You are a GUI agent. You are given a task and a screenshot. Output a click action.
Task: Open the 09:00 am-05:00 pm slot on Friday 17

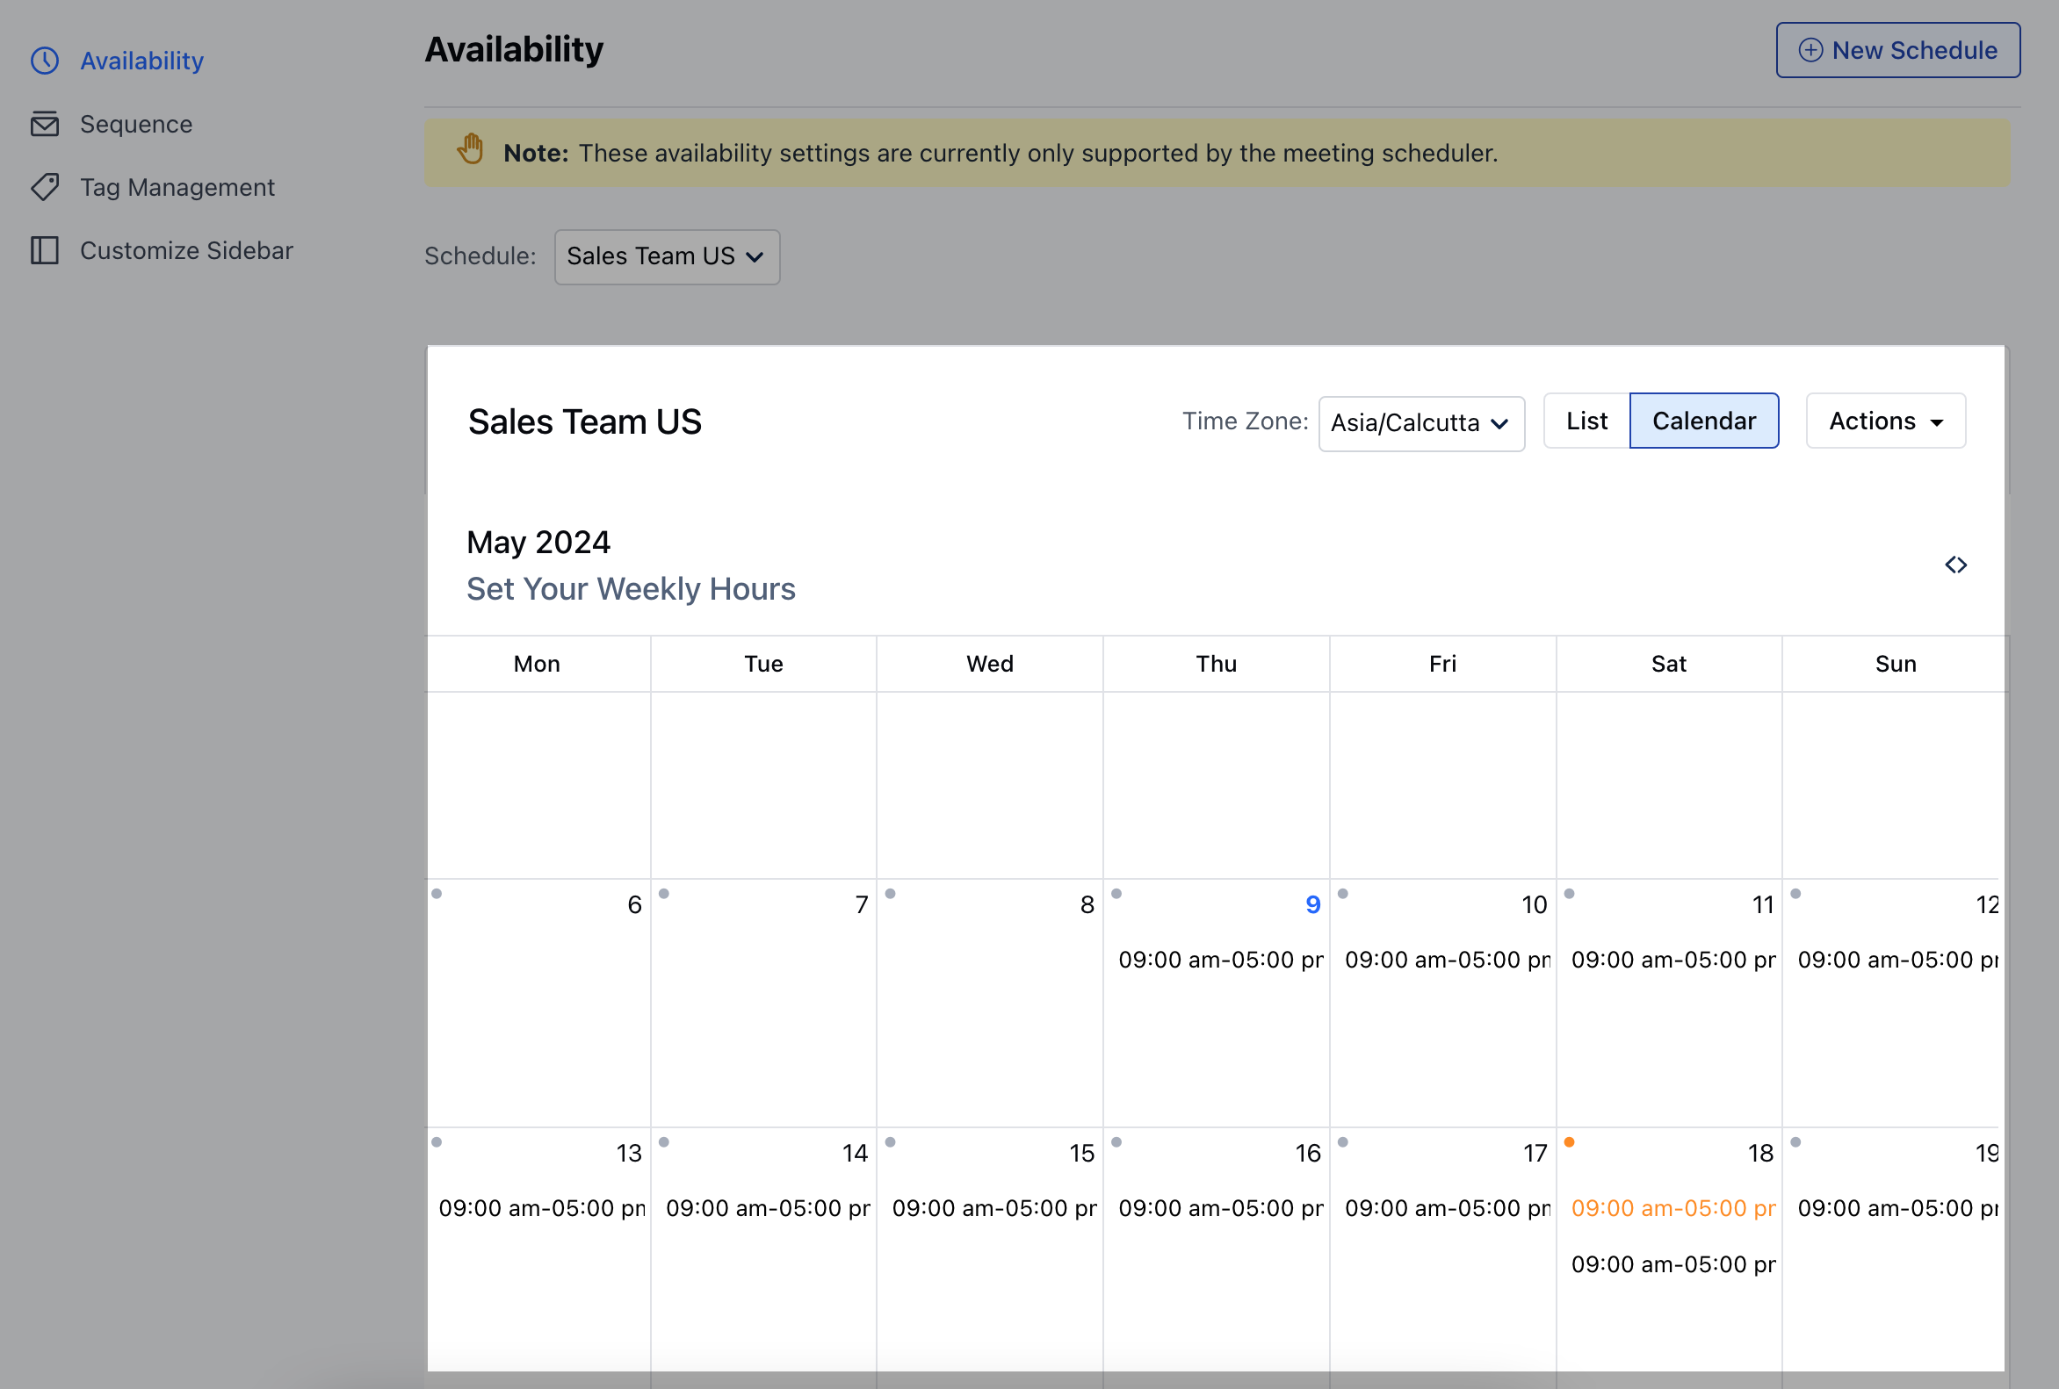1448,1208
